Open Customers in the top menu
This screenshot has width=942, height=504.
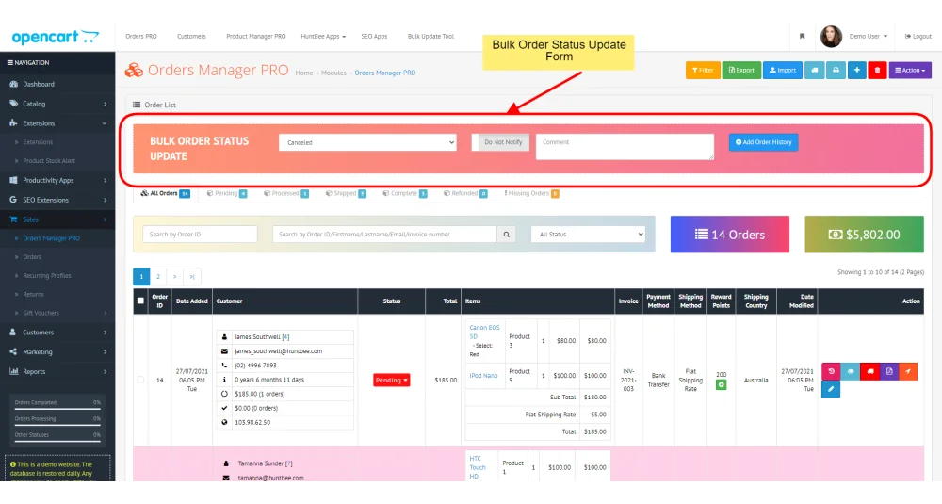pyautogui.click(x=191, y=36)
